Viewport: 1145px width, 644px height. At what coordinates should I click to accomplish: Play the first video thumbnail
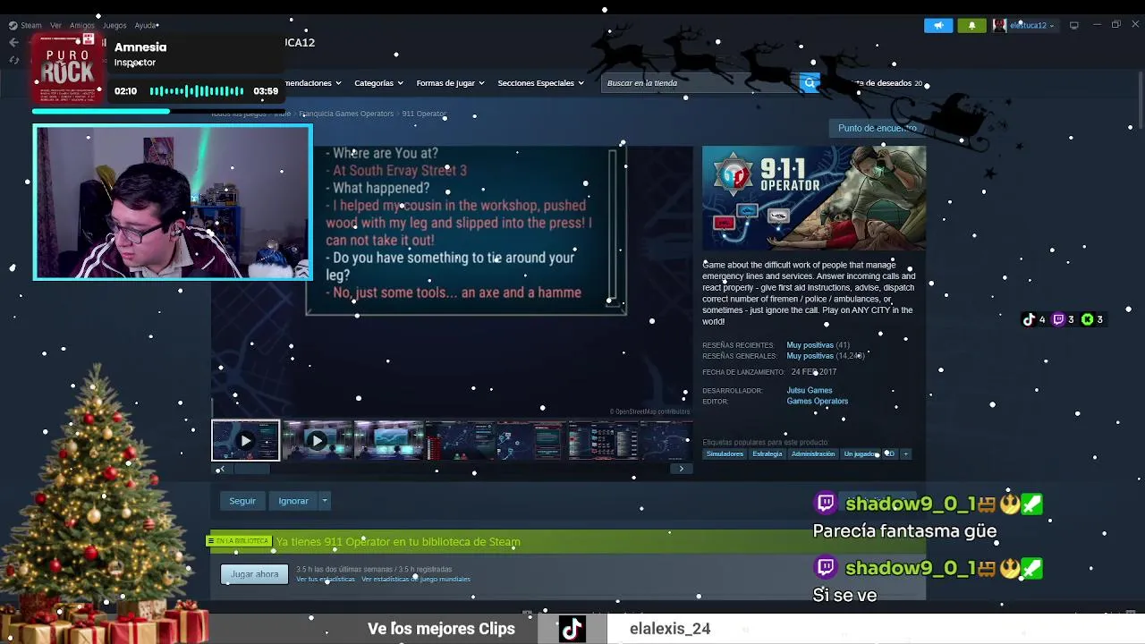click(245, 441)
